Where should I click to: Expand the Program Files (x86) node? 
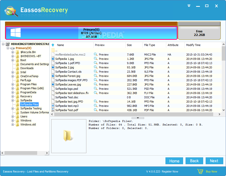[x=13, y=88]
